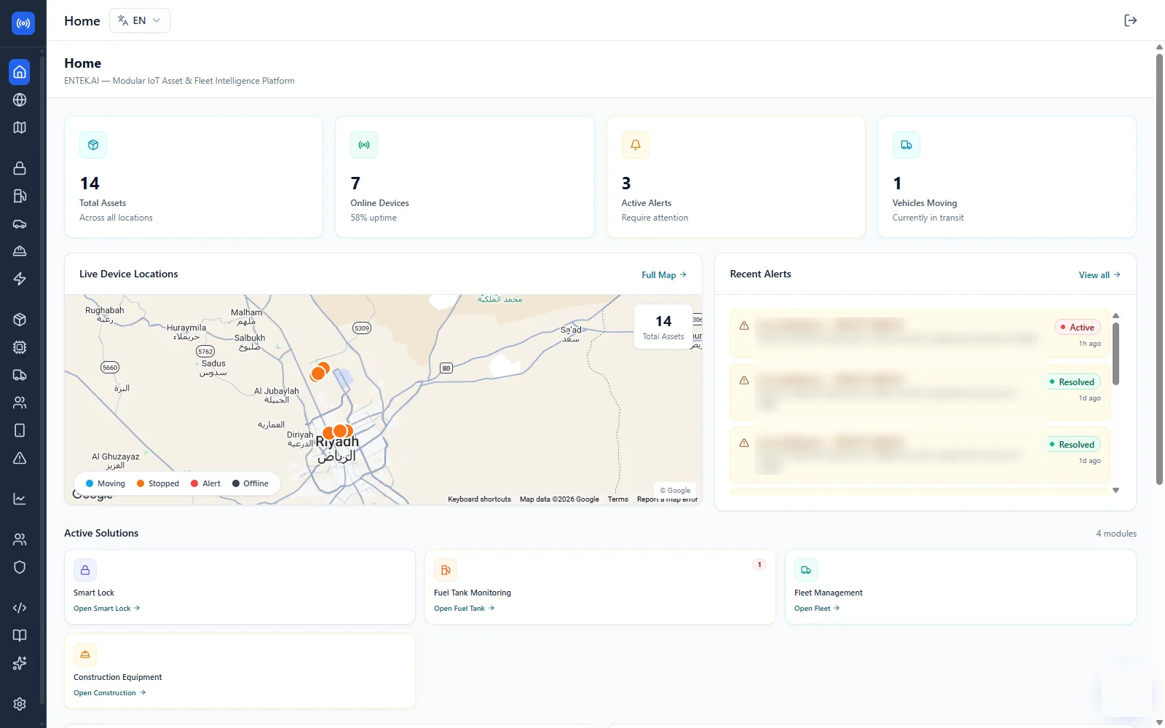
Task: Open the folded map icon in sidebar
Action: (x=20, y=127)
